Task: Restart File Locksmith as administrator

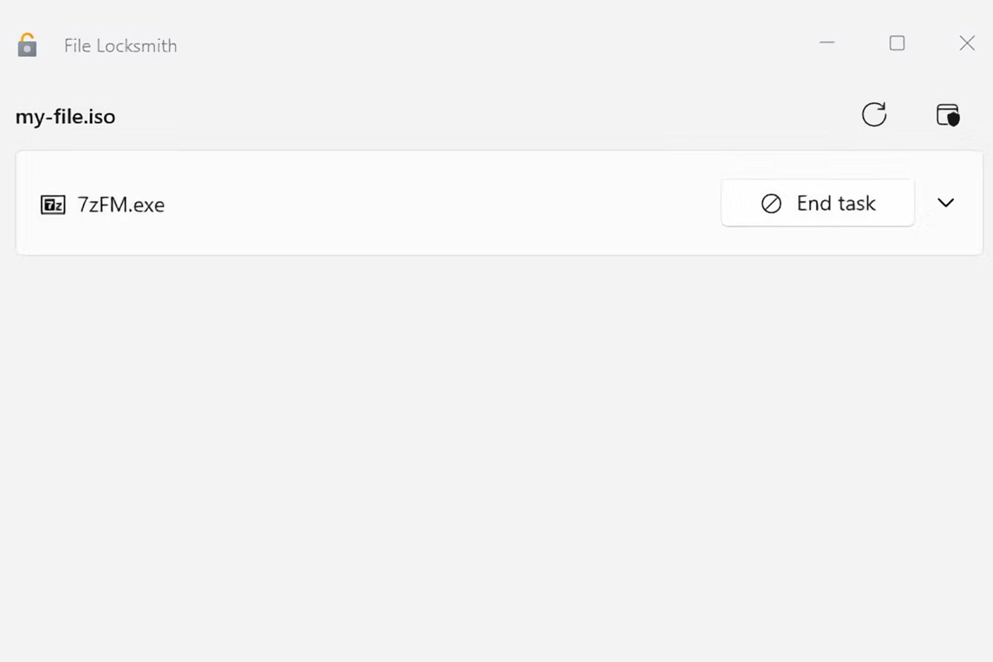Action: 948,115
